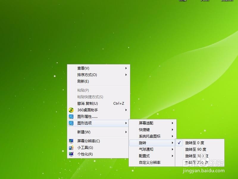Select 旋转至 90 度 rotation

click(195, 149)
